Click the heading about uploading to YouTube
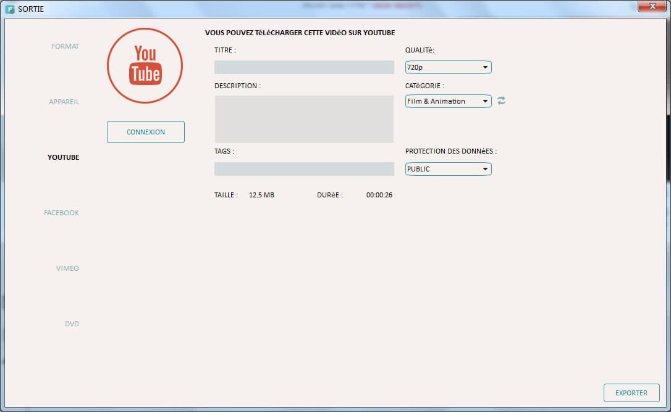Screen dimensions: 671x412 tap(300, 33)
